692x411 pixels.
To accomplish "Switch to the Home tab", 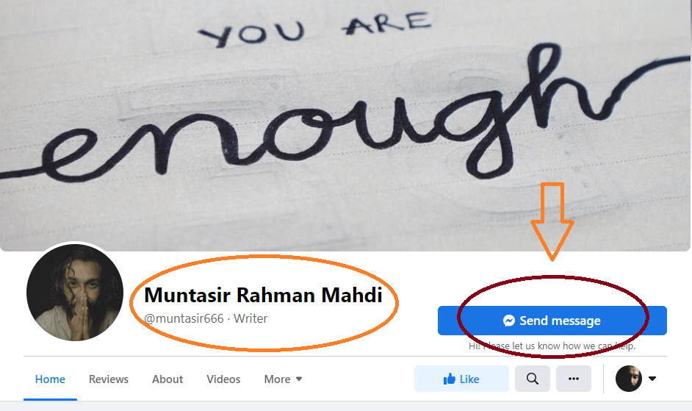I will tap(50, 379).
